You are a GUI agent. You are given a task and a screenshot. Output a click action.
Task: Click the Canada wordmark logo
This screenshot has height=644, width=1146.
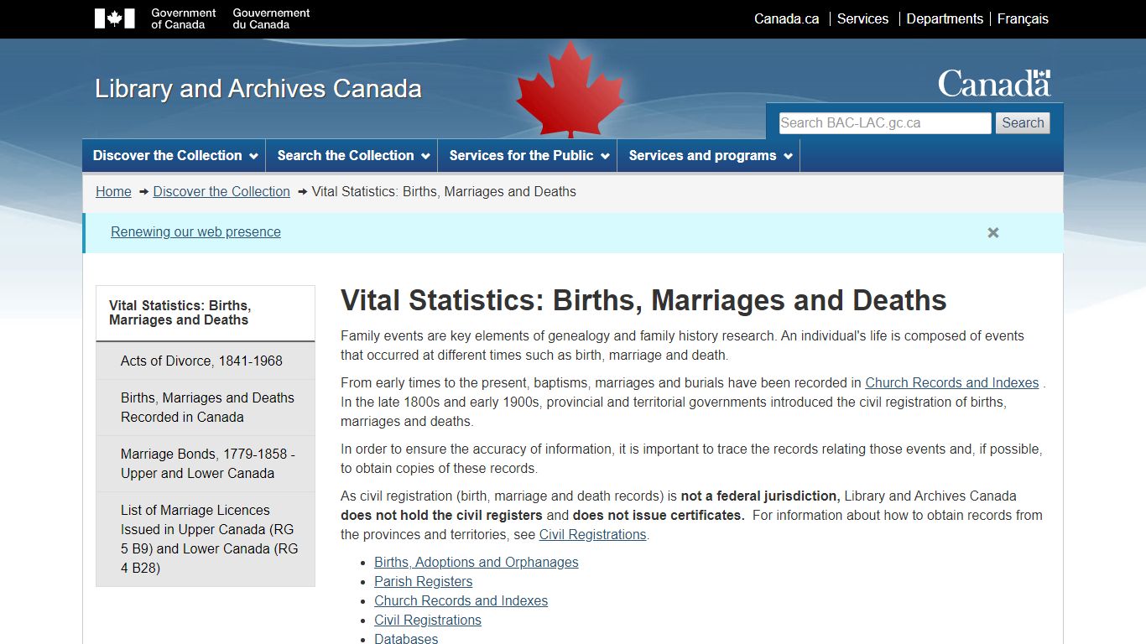coord(994,84)
